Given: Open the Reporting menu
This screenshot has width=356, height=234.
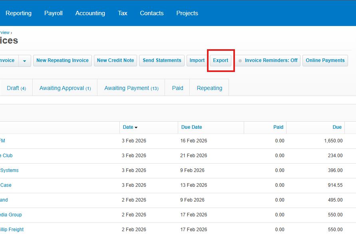Looking at the screenshot, I should 18,13.
